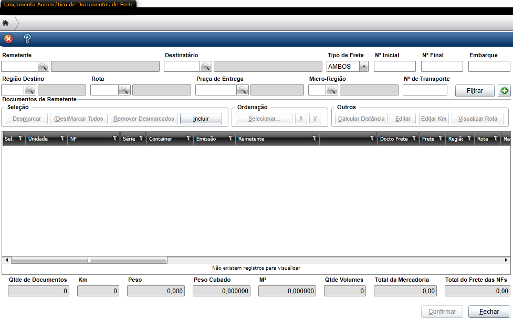Click the Selecionar... ordering button
The image size is (513, 320).
tap(264, 119)
